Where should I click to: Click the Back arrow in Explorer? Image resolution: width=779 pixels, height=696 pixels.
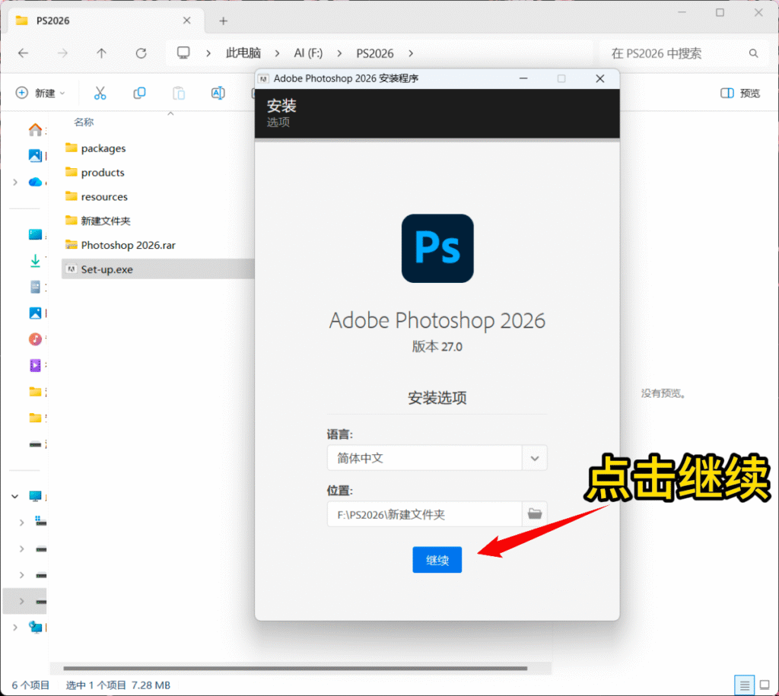click(x=23, y=53)
